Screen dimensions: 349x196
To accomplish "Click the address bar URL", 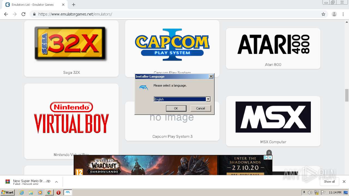I will point(75,14).
